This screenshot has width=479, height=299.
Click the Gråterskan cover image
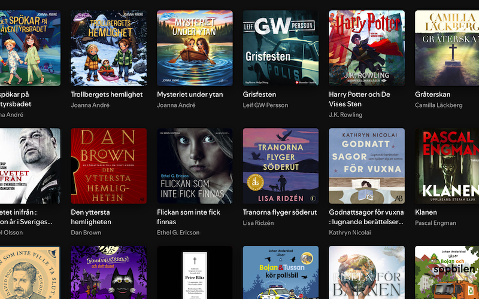(447, 48)
